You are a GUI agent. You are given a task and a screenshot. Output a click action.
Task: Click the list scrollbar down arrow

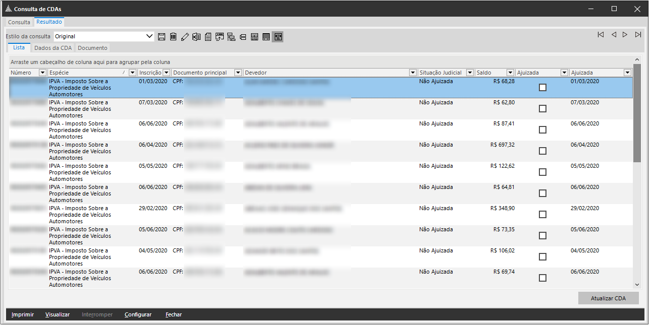coord(637,284)
